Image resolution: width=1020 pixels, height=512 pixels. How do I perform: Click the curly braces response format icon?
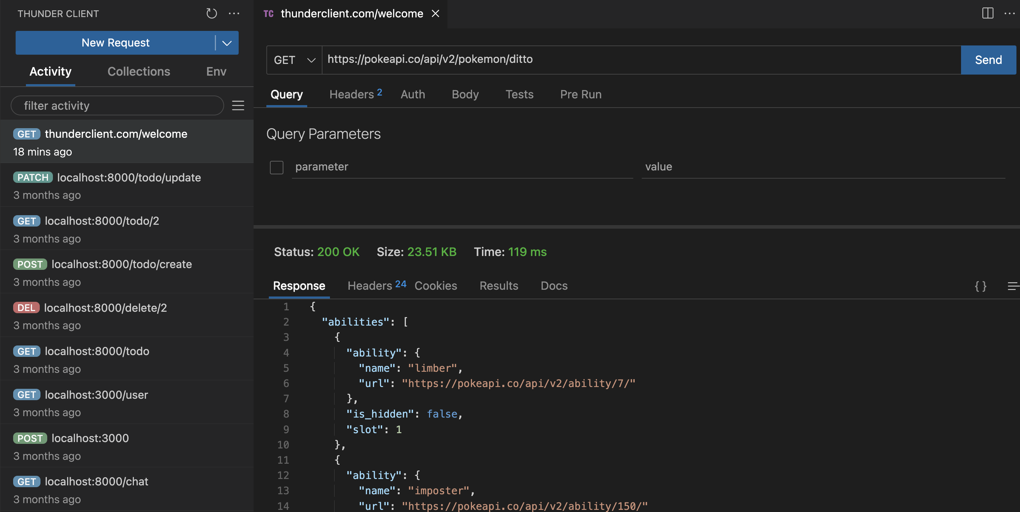point(981,286)
